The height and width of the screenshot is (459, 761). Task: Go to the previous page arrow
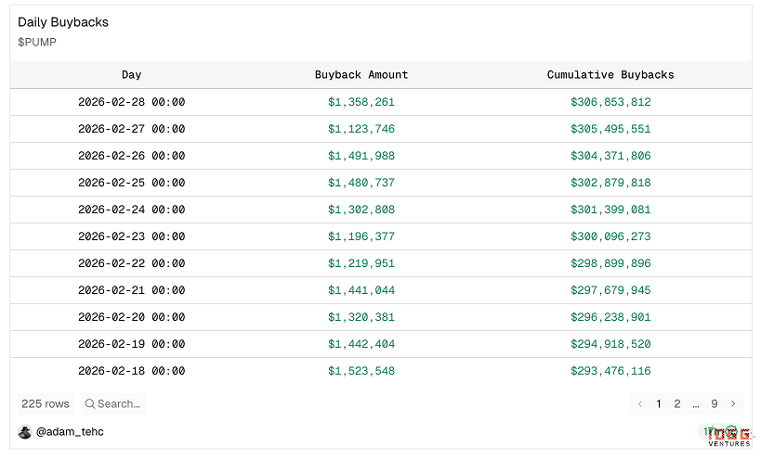[640, 404]
